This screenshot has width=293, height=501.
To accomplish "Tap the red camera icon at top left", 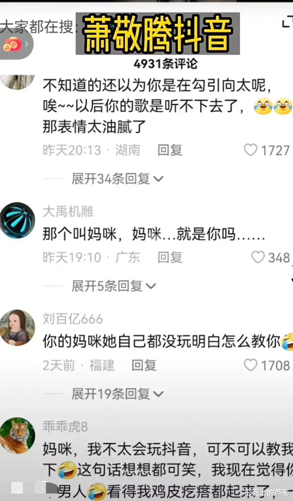I will coord(13,44).
